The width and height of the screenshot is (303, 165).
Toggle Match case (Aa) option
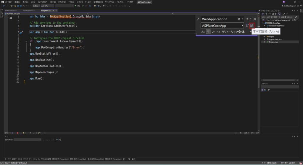[203, 32]
